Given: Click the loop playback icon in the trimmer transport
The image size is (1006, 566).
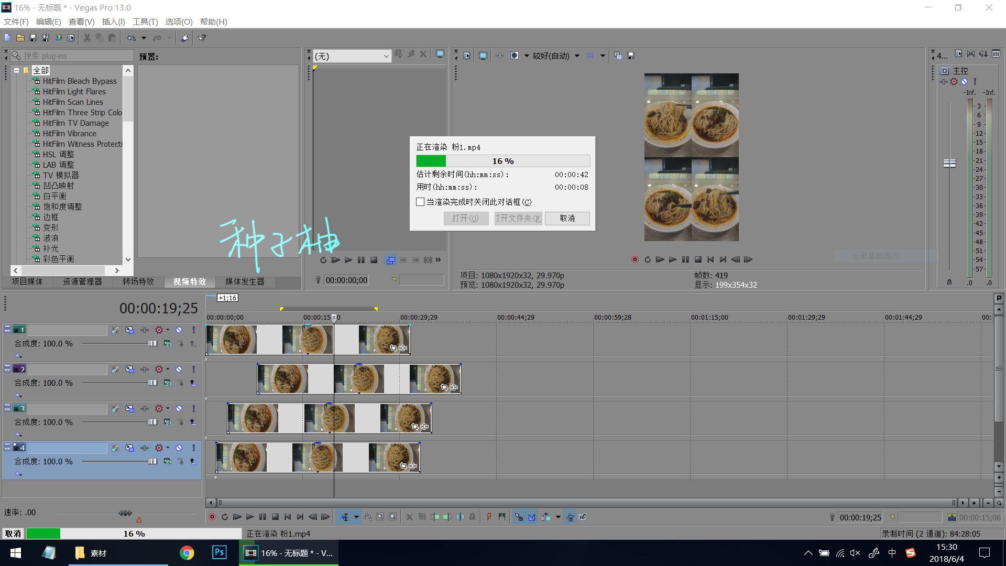Looking at the screenshot, I should (323, 260).
